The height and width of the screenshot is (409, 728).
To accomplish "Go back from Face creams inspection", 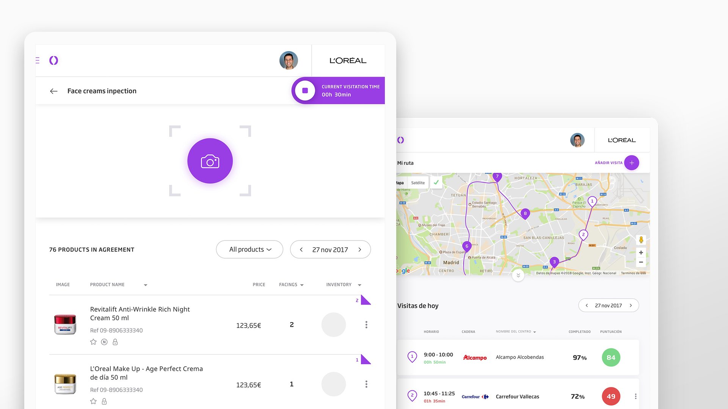I will 54,91.
